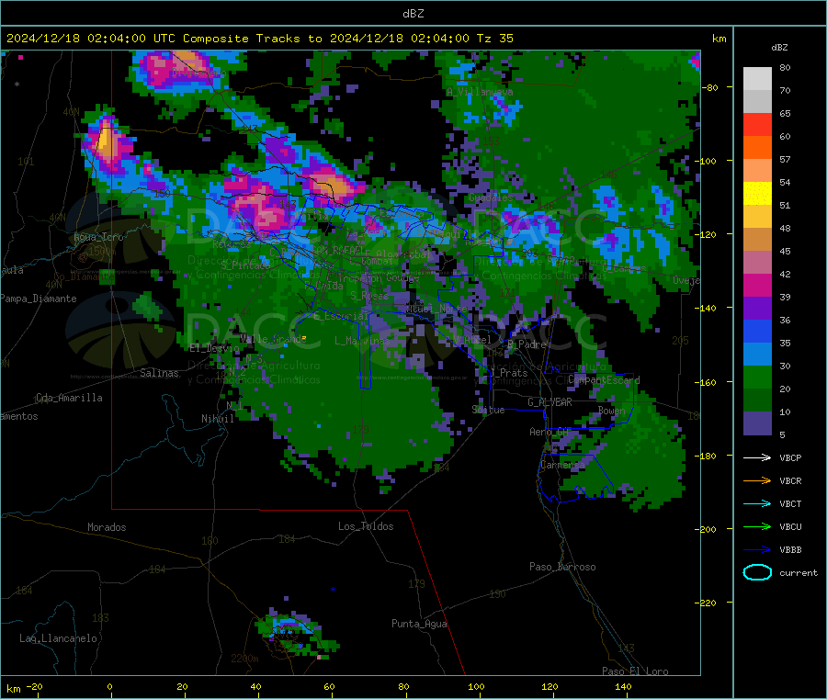
Task: Select the light blue 30-35 dBZ swatch
Action: pyautogui.click(x=757, y=355)
